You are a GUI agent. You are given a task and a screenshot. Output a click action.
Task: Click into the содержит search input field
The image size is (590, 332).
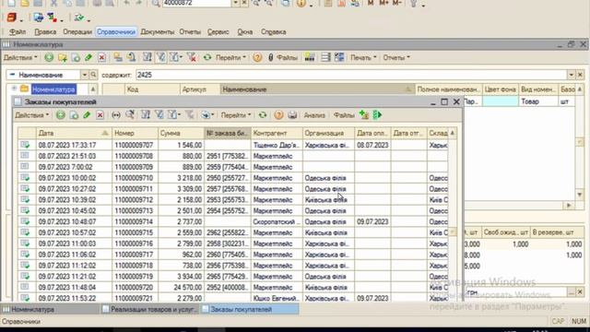pos(350,75)
